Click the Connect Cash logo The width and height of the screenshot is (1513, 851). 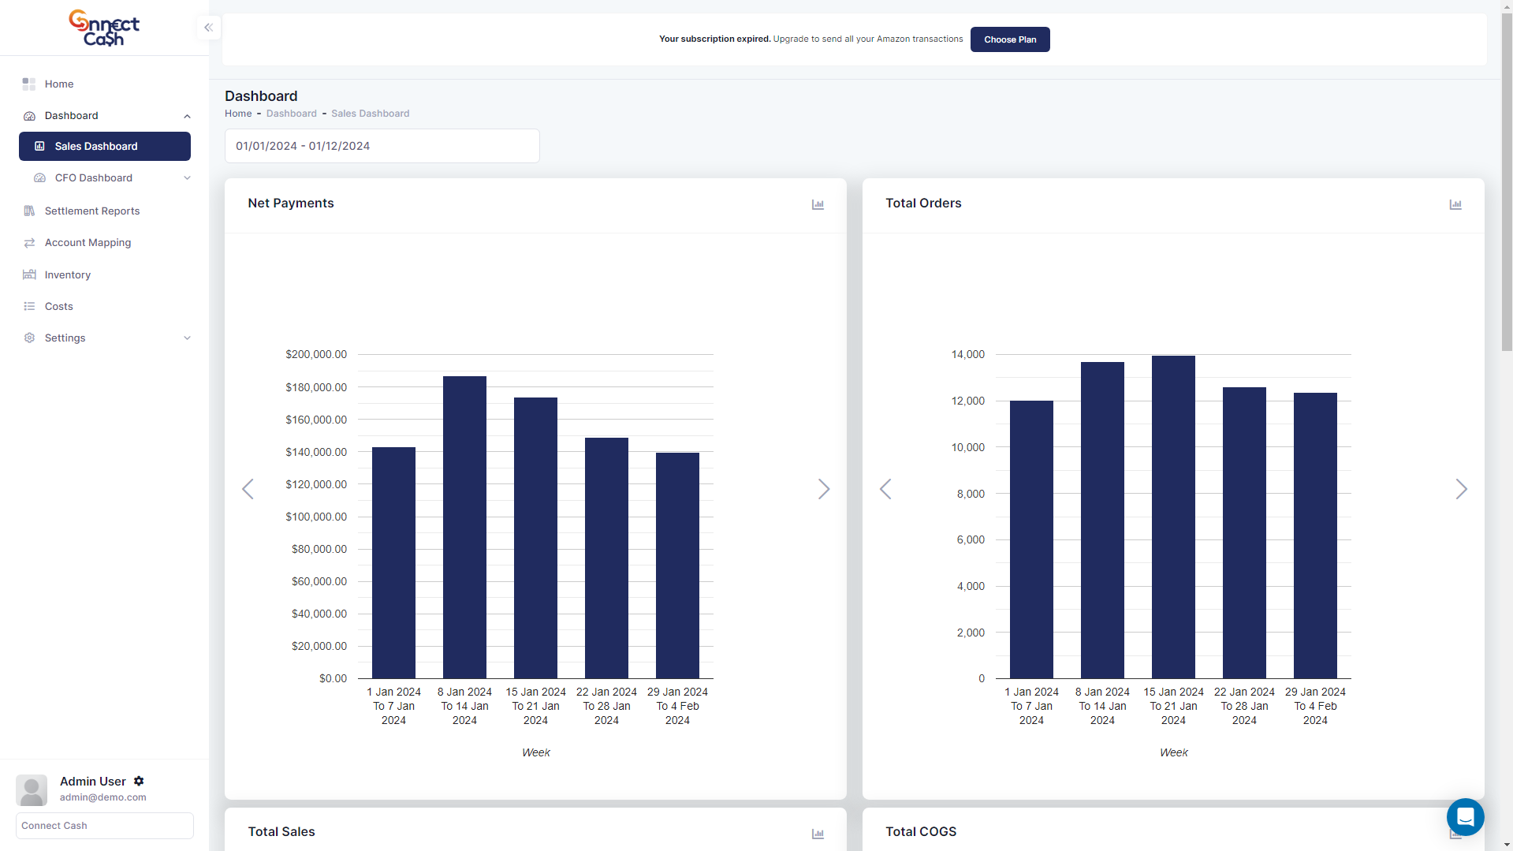(x=104, y=28)
